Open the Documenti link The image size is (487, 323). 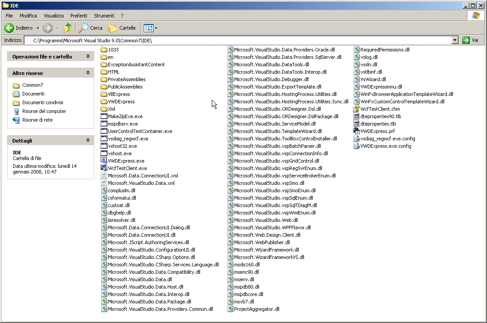click(x=33, y=94)
